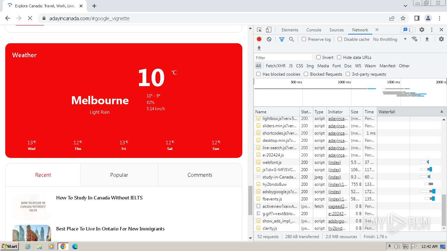Open the Popular posts tab
This screenshot has height=251, width=447.
point(119,175)
